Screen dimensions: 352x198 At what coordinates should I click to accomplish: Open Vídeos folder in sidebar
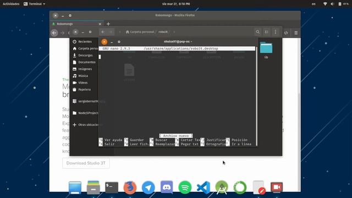(x=80, y=82)
